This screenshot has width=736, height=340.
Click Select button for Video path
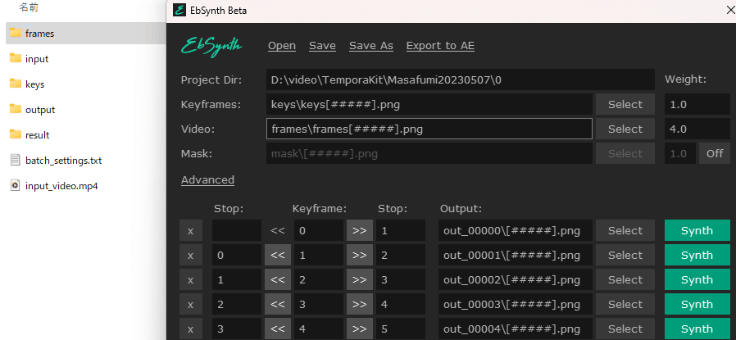tap(625, 129)
